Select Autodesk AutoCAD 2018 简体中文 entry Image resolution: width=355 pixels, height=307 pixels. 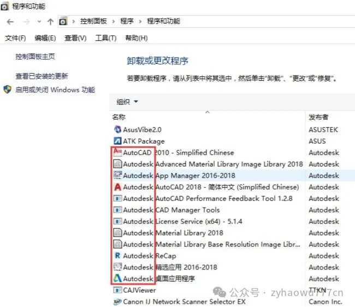pyautogui.click(x=211, y=187)
